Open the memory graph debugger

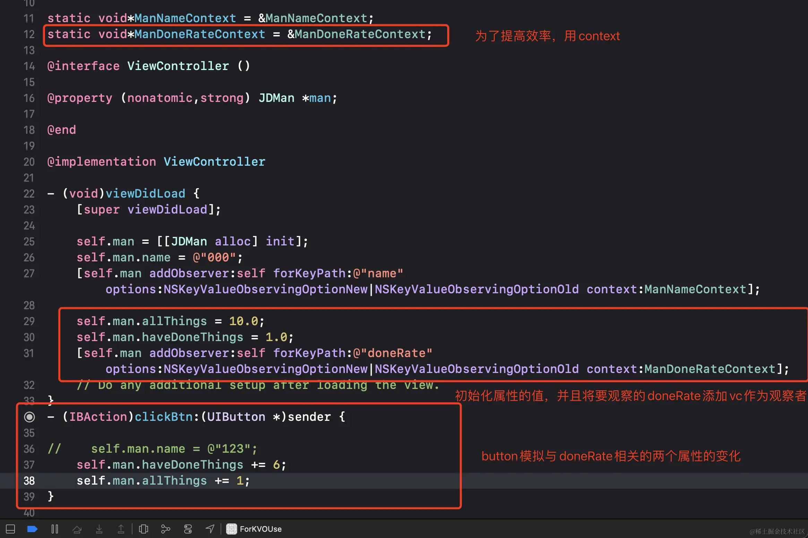pyautogui.click(x=166, y=529)
